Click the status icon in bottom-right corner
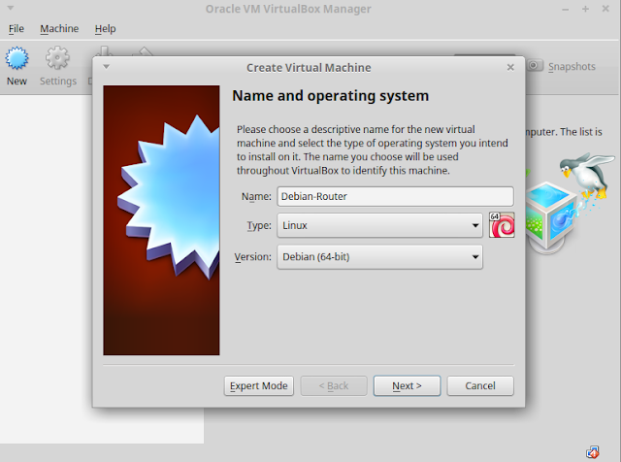Image resolution: width=621 pixels, height=462 pixels. (x=593, y=452)
